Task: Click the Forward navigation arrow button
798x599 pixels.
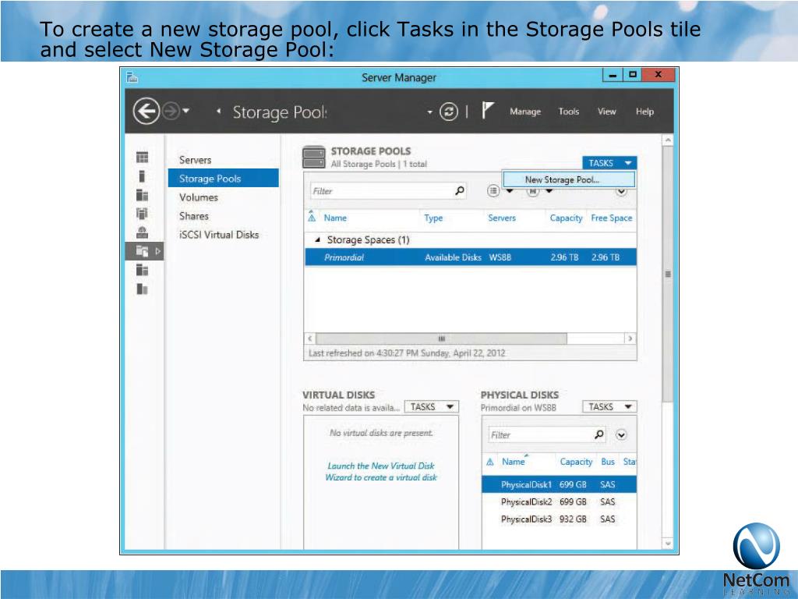Action: (x=171, y=111)
